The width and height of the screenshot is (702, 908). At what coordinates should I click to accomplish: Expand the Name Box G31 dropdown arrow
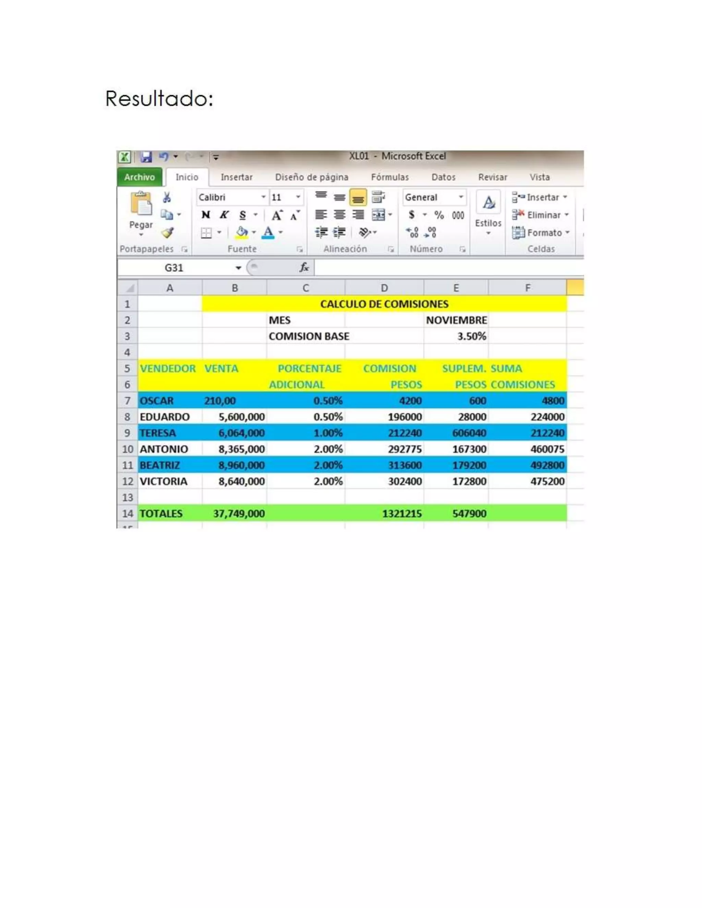pos(238,268)
